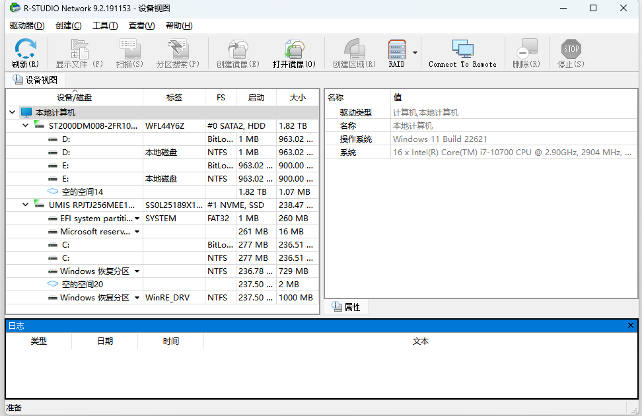Screen dimensions: 642x416
Task: Sort by the 大小 column header
Action: (x=298, y=98)
